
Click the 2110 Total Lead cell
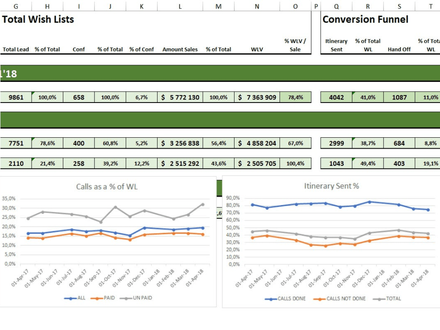pyautogui.click(x=16, y=163)
